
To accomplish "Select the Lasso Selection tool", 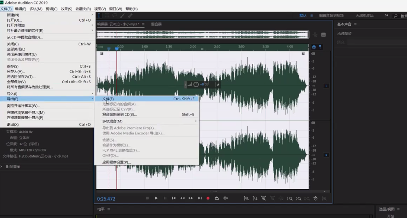I will (x=114, y=15).
